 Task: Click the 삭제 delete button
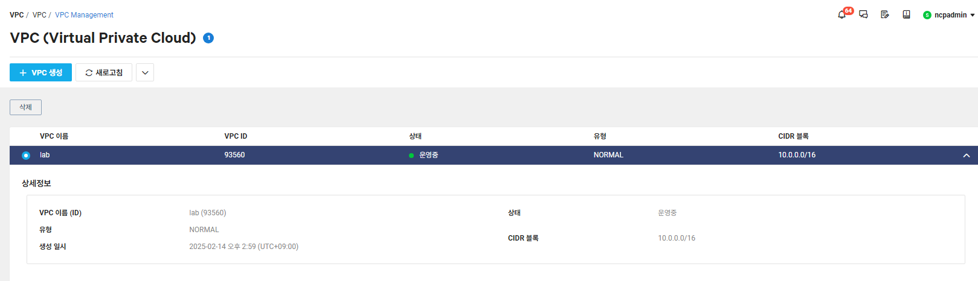coord(25,107)
